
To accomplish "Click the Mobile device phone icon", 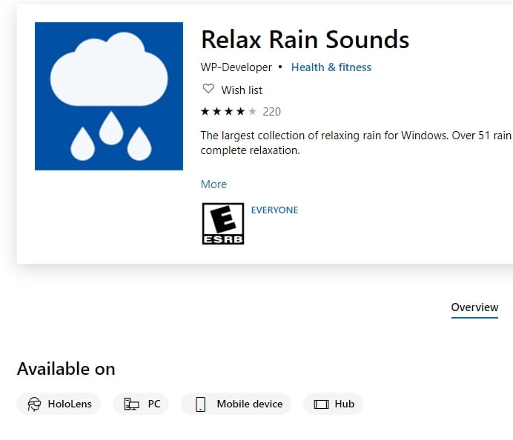I will (200, 404).
